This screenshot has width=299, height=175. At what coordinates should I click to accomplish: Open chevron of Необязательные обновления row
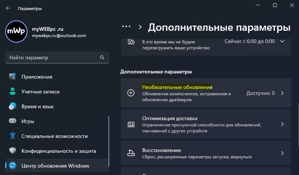(x=282, y=93)
